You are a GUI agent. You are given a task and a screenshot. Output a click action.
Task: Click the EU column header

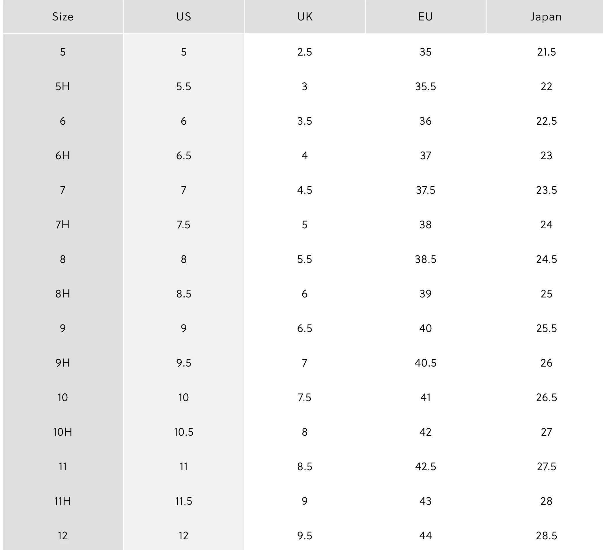(x=426, y=16)
